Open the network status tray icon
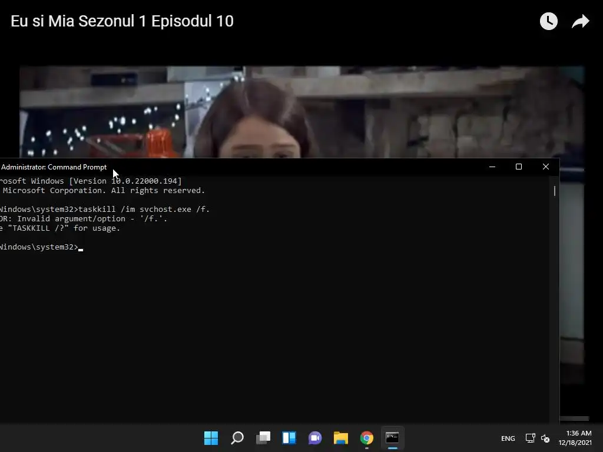 click(531, 438)
